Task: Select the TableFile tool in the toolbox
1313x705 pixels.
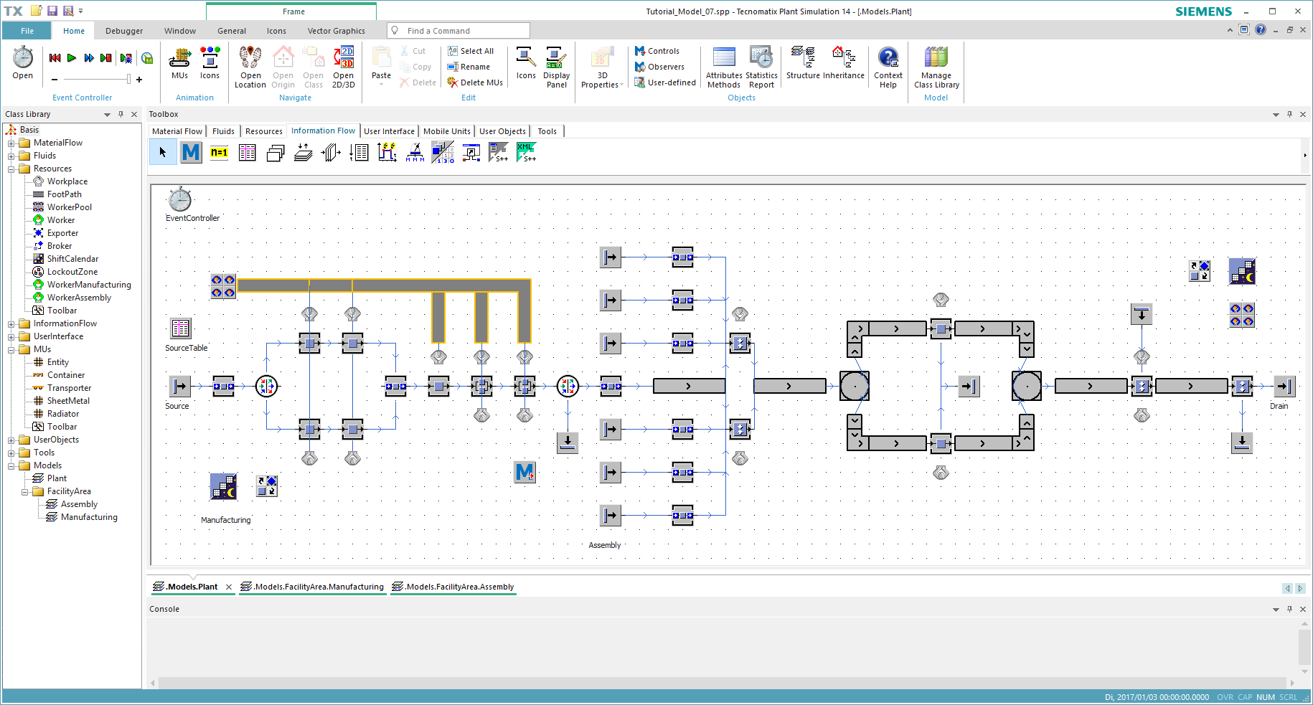Action: click(x=247, y=152)
